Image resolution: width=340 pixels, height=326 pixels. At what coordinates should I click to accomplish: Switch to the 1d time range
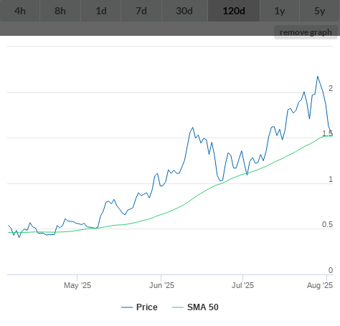point(101,11)
